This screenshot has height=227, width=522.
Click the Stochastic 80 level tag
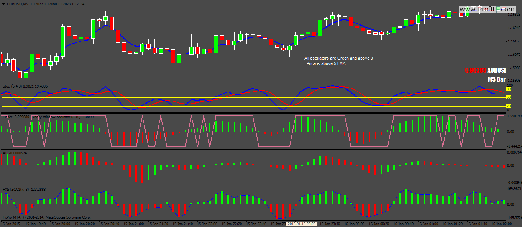click(509, 89)
